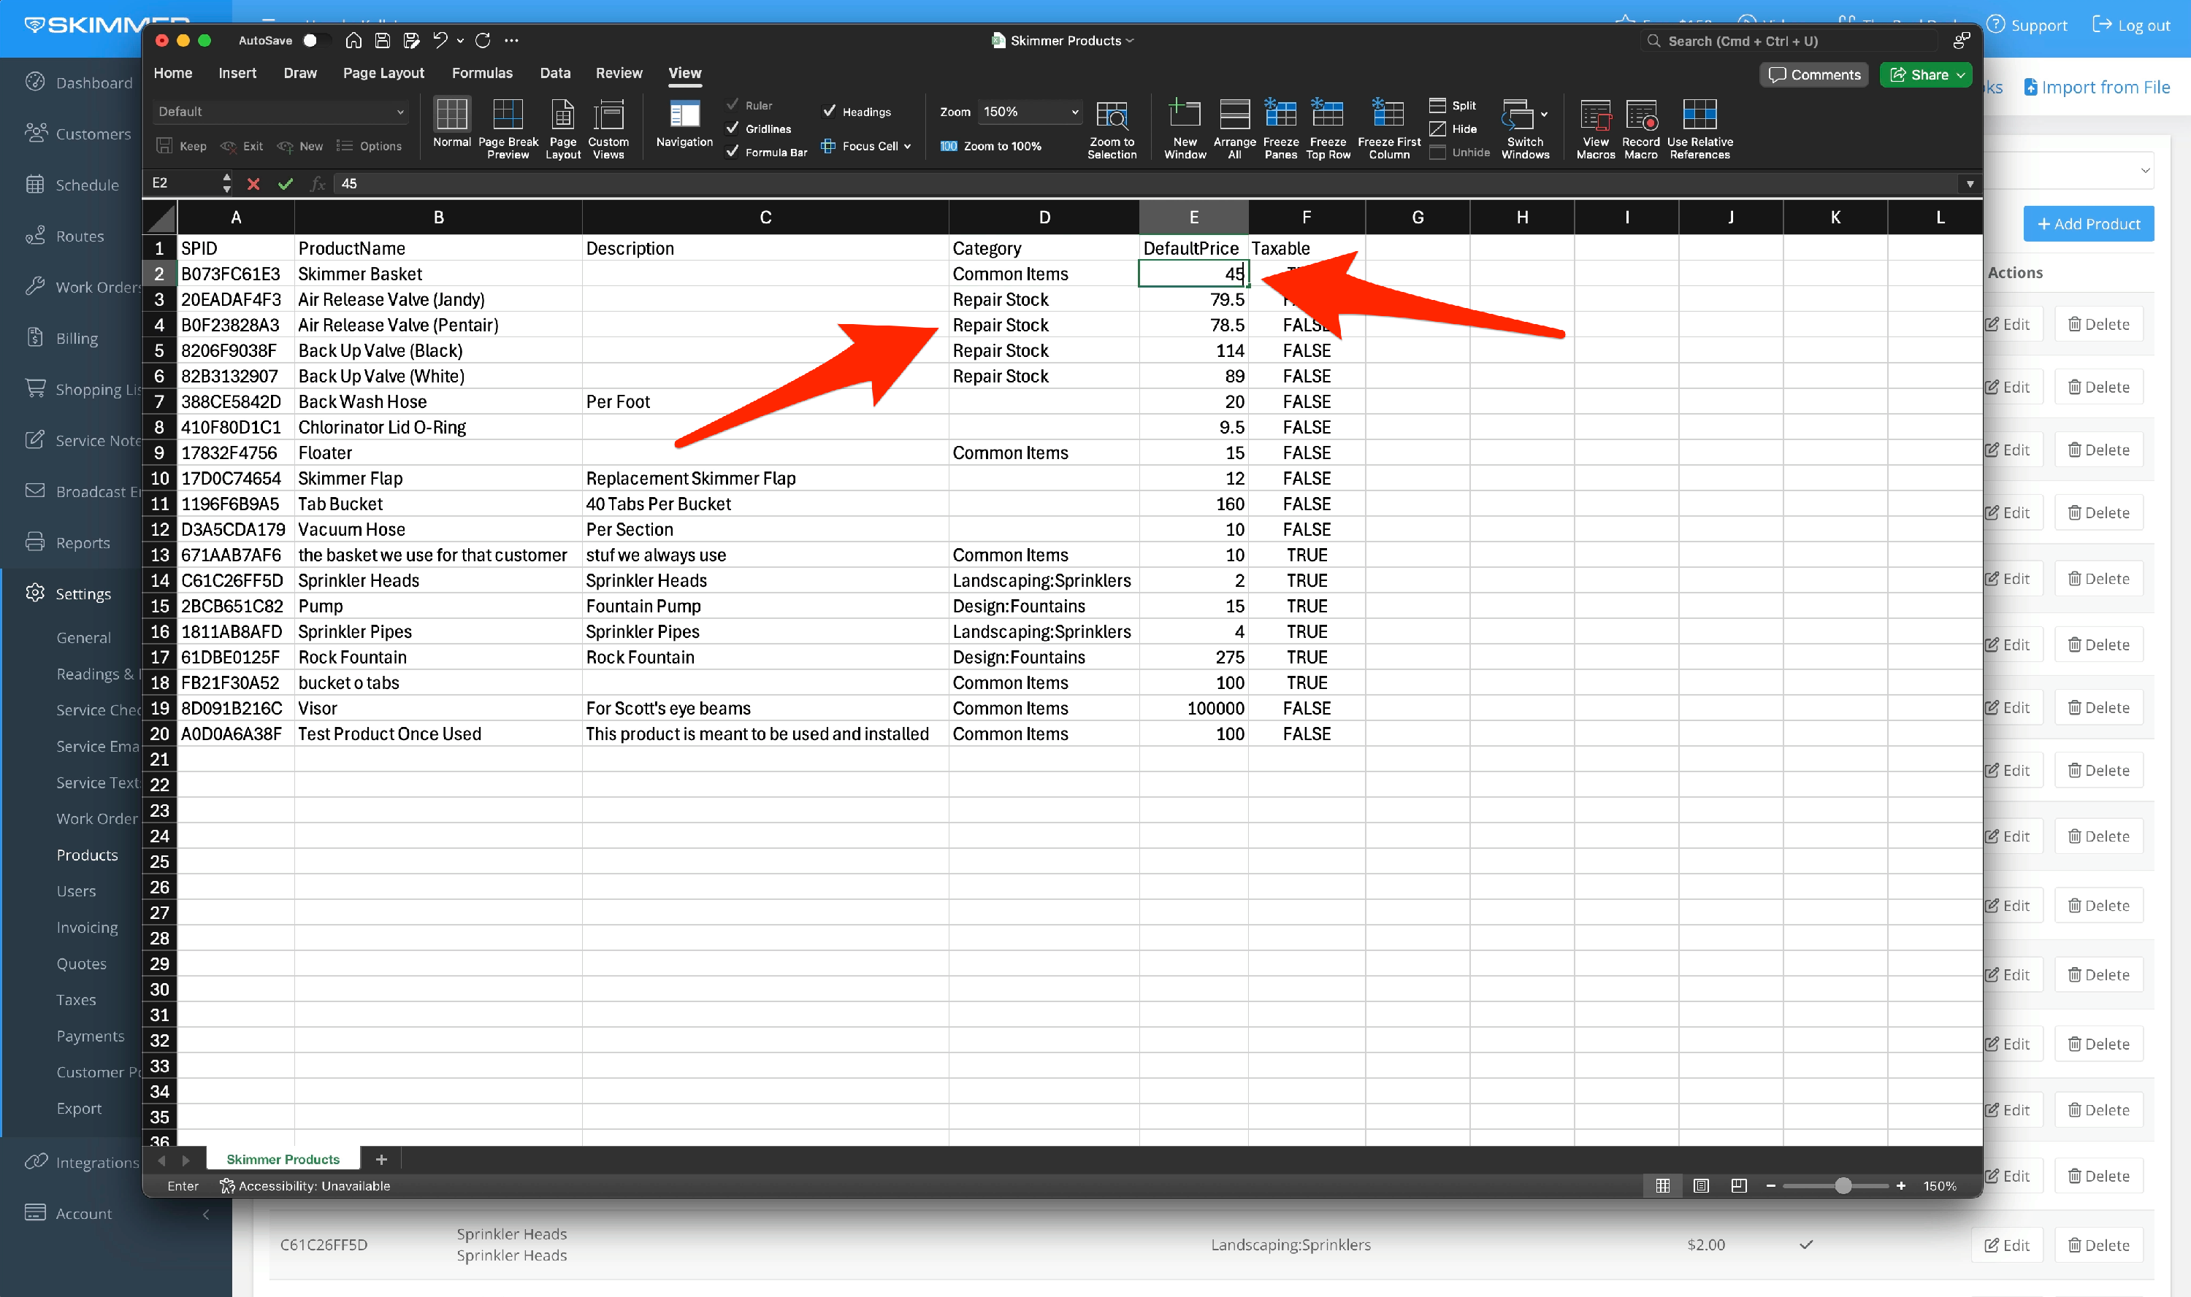The height and width of the screenshot is (1297, 2191).
Task: Open the Navigation pane icon
Action: [x=684, y=115]
